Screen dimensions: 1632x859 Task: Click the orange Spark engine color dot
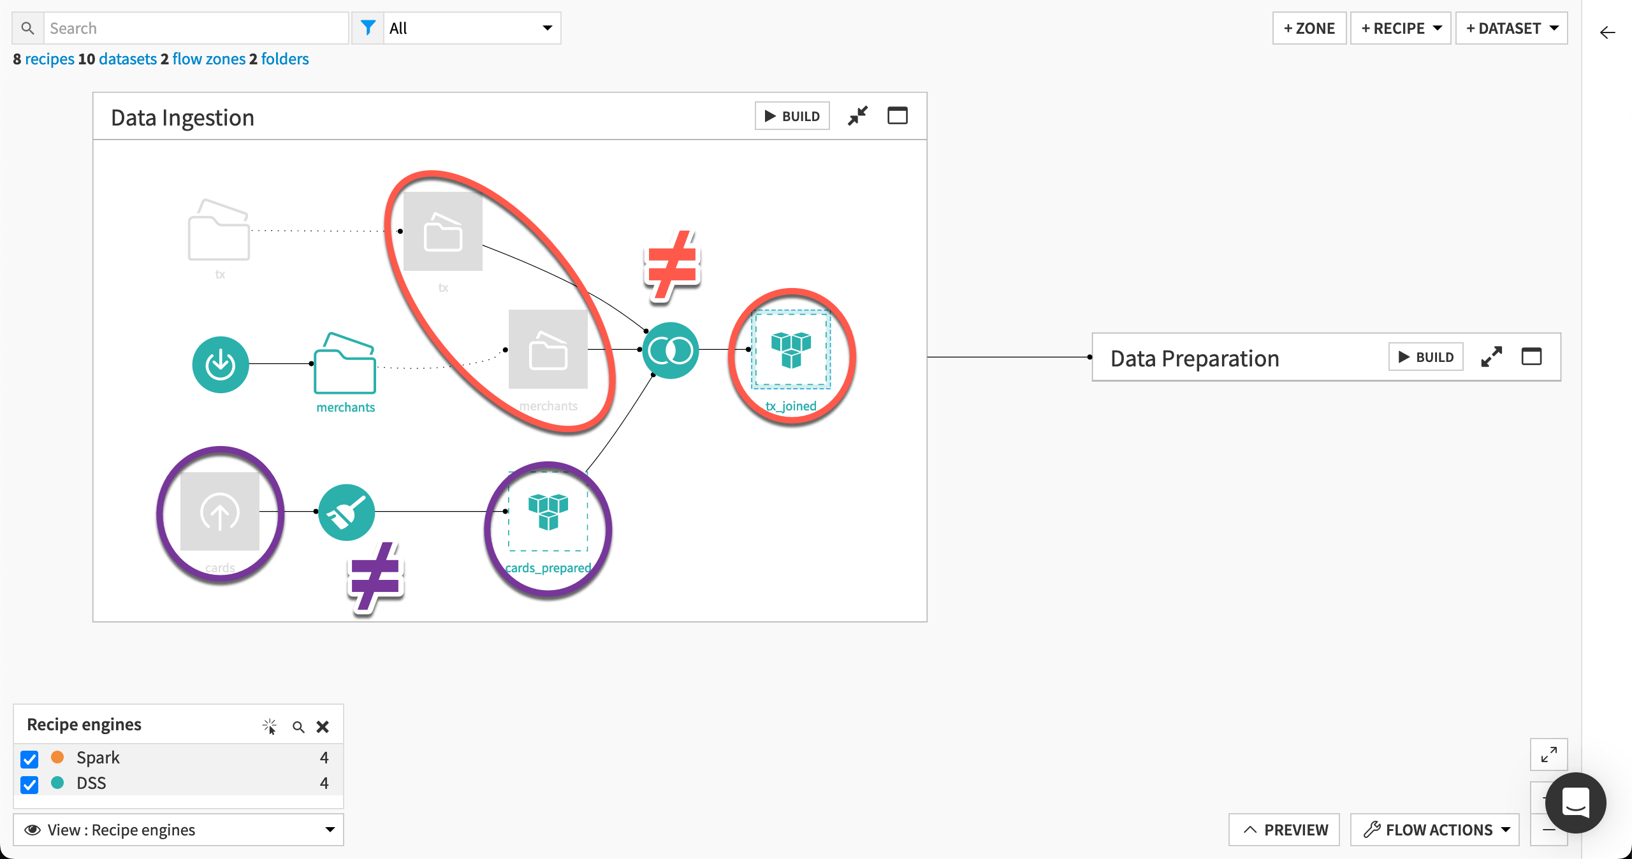coord(57,758)
